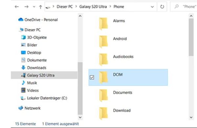The width and height of the screenshot is (197, 128).
Task: Select the Alarms folder icon
Action: point(103,24)
